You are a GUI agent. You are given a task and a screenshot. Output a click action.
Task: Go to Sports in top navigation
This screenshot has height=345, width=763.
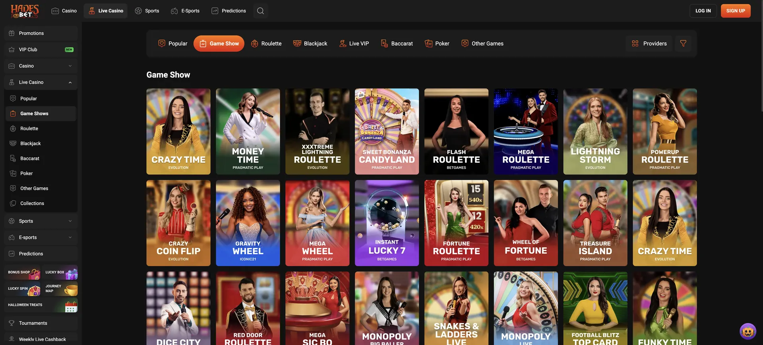click(x=147, y=11)
